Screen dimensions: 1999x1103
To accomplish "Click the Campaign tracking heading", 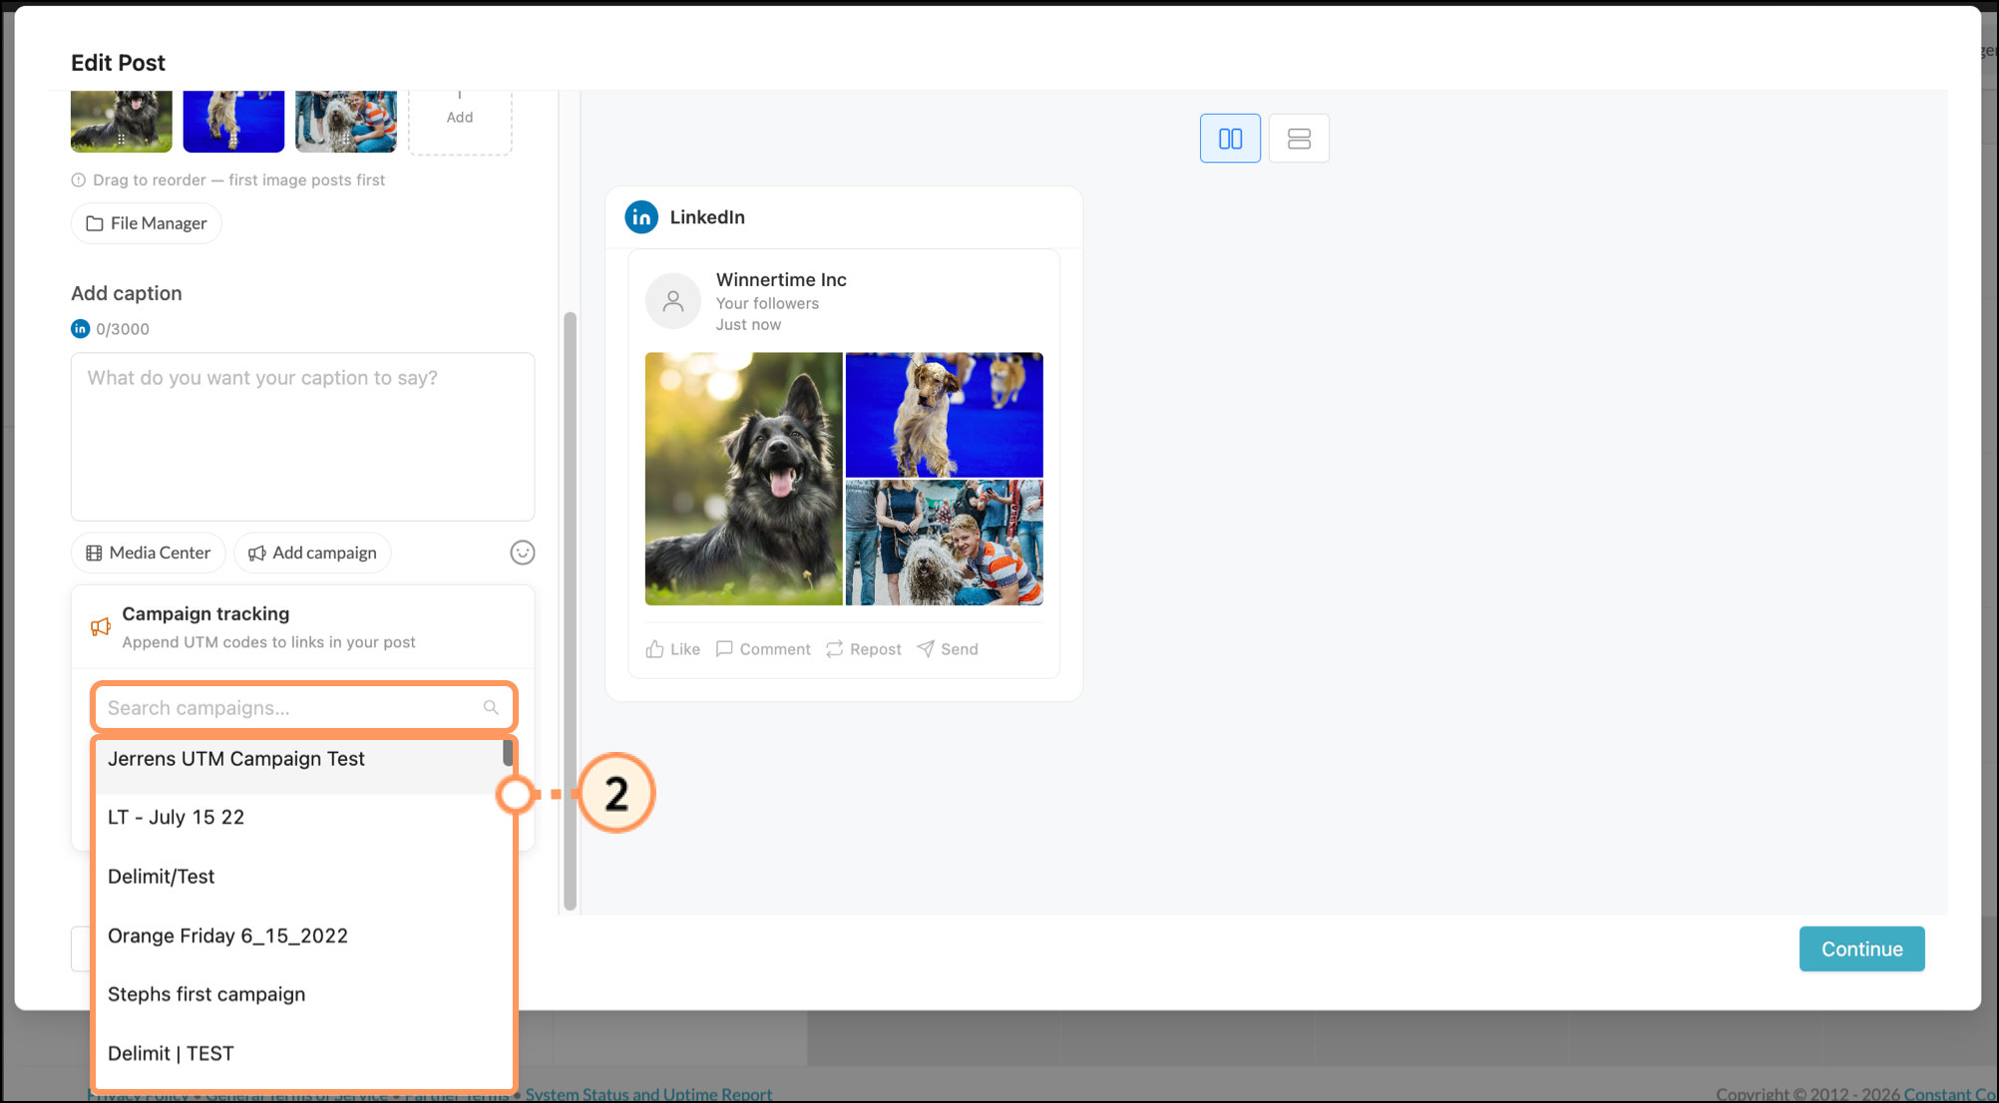I will tap(205, 614).
